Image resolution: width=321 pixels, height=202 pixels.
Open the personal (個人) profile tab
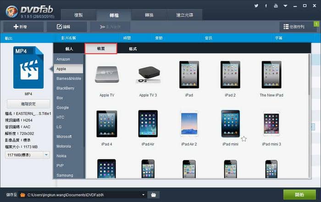click(69, 49)
